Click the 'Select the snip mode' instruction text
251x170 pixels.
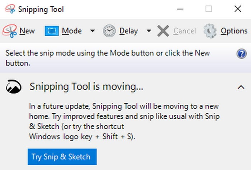(x=108, y=58)
